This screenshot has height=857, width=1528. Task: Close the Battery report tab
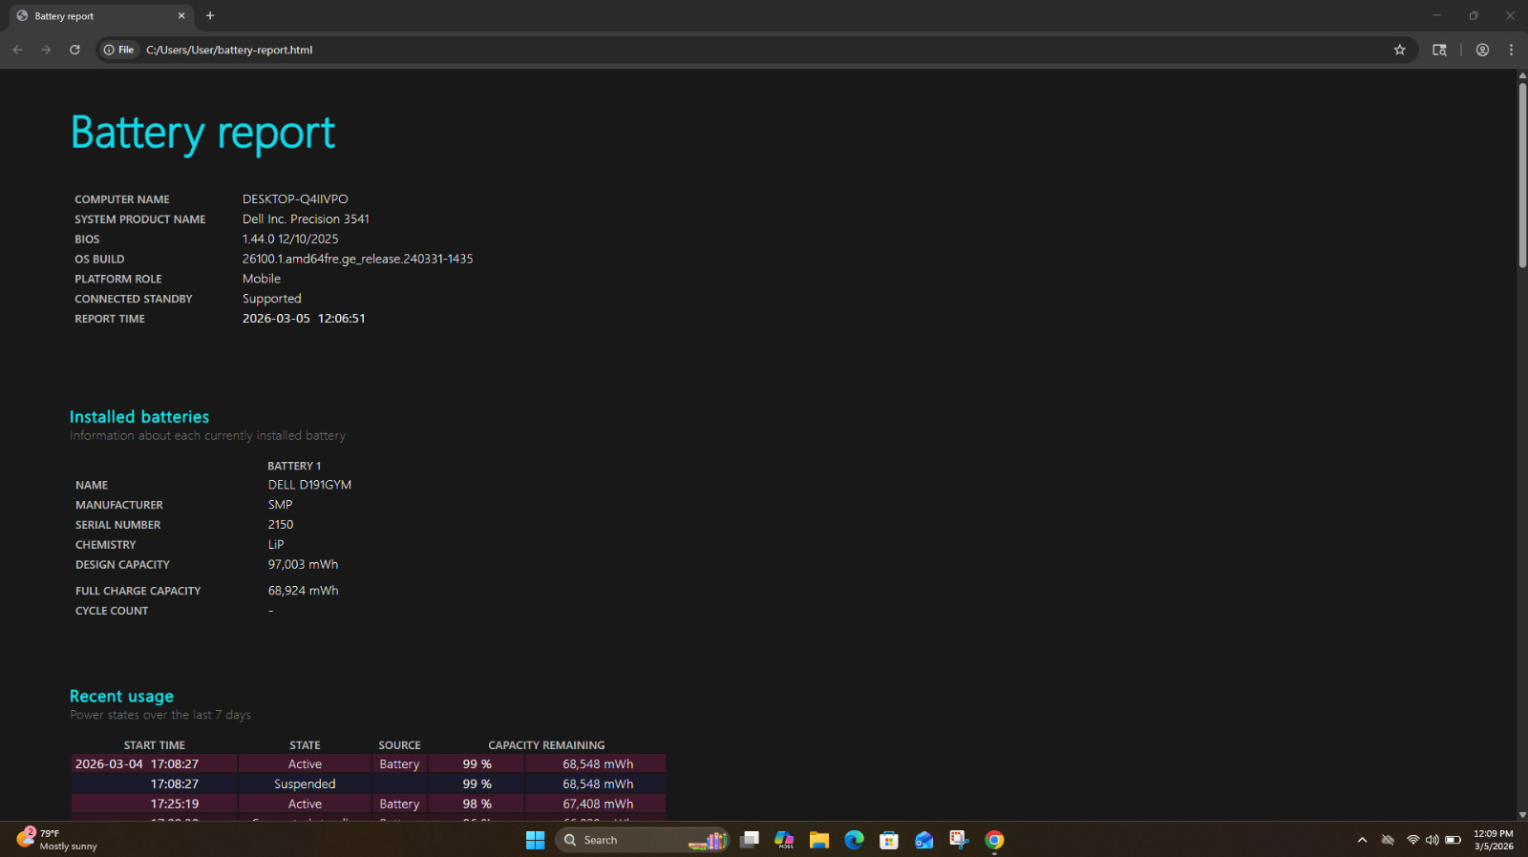pyautogui.click(x=181, y=16)
